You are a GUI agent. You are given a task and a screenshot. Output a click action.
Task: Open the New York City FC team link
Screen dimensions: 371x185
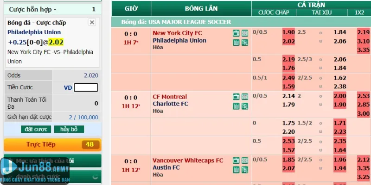click(x=177, y=33)
